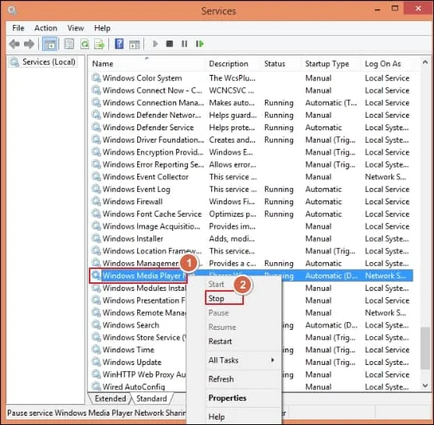Screen dimensions: 434x425
Task: Select the Windows Time service
Action: [139, 349]
